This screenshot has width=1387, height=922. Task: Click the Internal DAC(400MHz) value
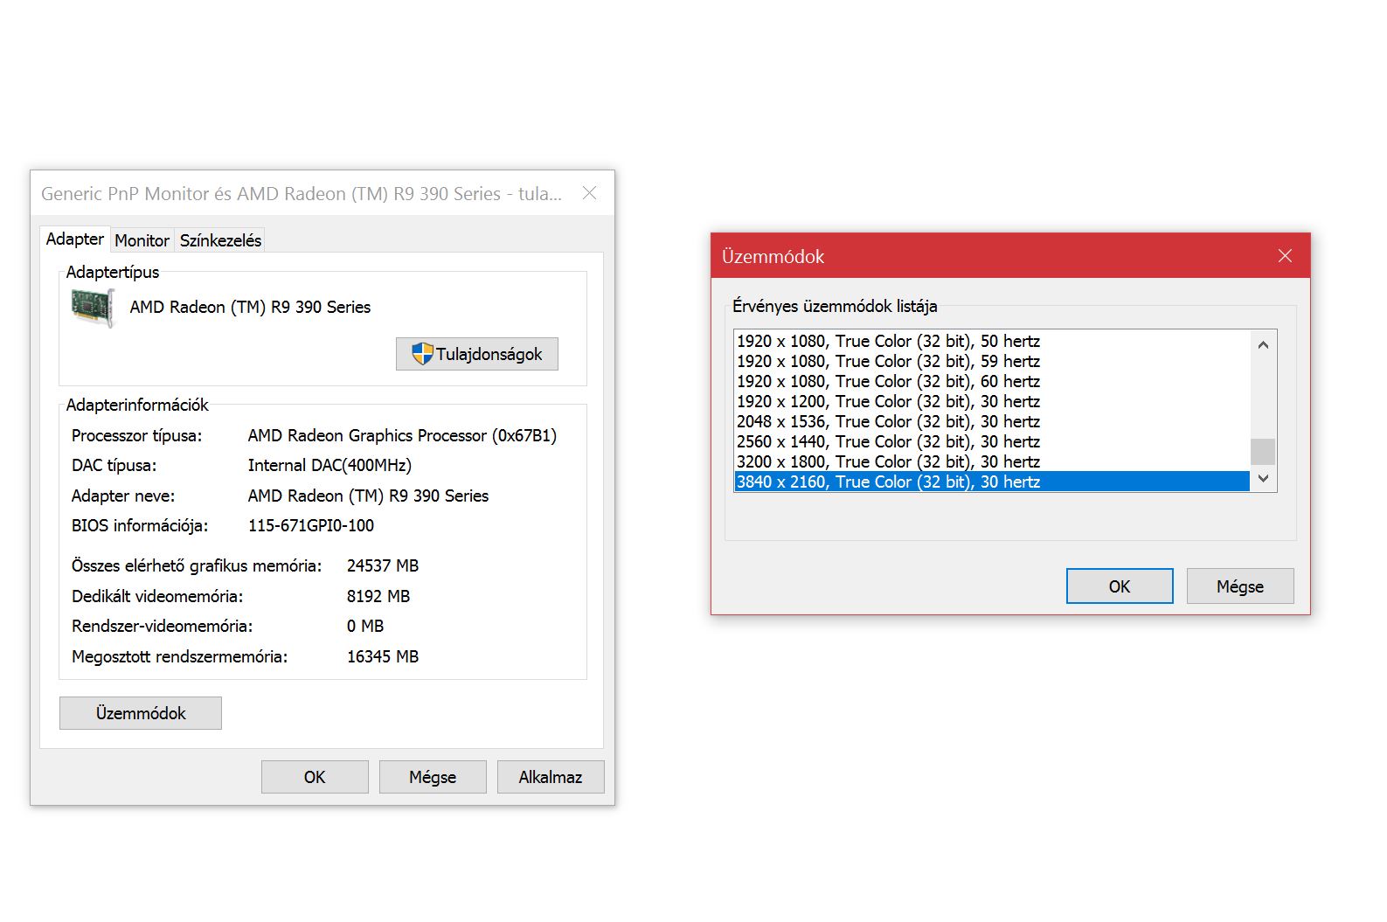pos(329,465)
